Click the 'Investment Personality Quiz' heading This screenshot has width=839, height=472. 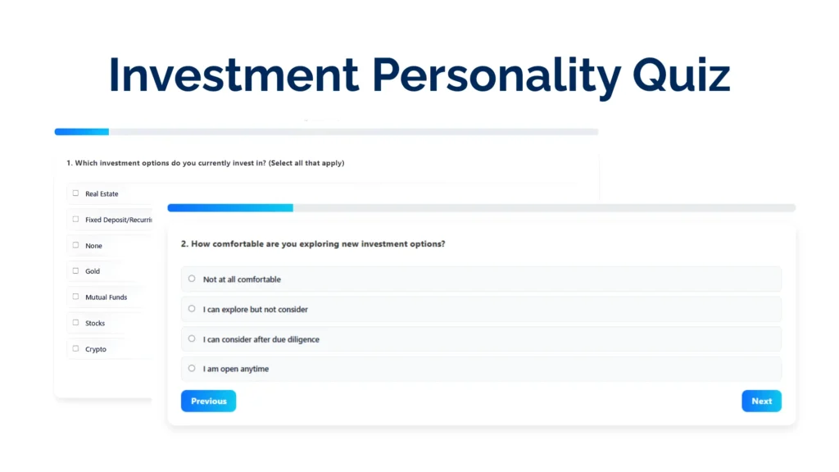(419, 76)
